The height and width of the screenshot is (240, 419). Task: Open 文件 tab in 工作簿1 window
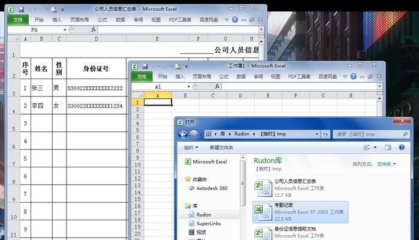(141, 77)
